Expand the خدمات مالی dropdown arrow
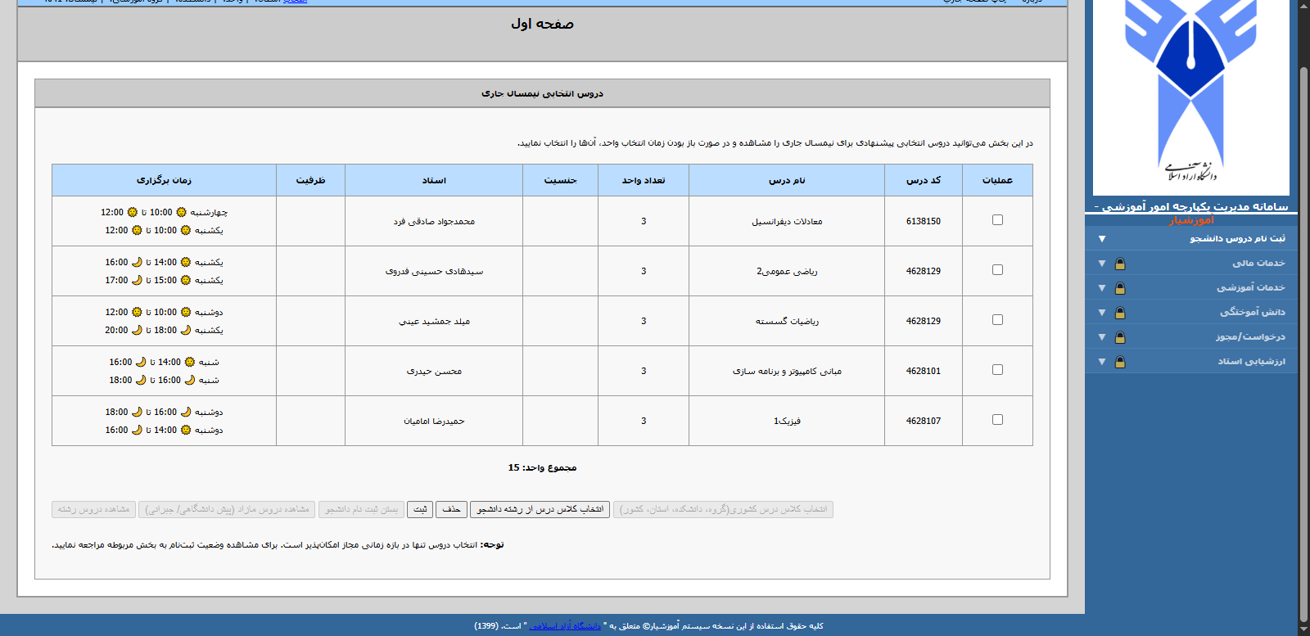The height and width of the screenshot is (636, 1310). [x=1102, y=264]
